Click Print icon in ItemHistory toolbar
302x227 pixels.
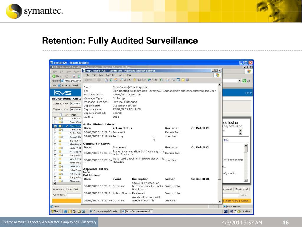173,80
